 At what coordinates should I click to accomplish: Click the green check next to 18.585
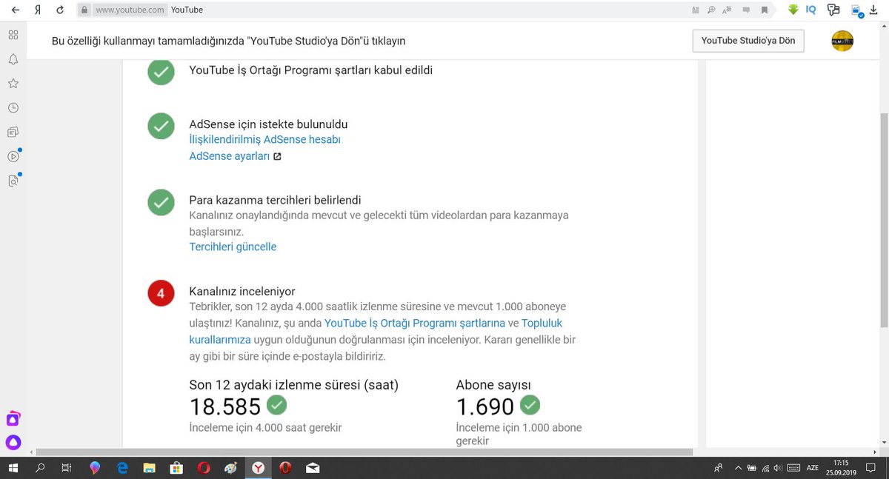pos(277,405)
